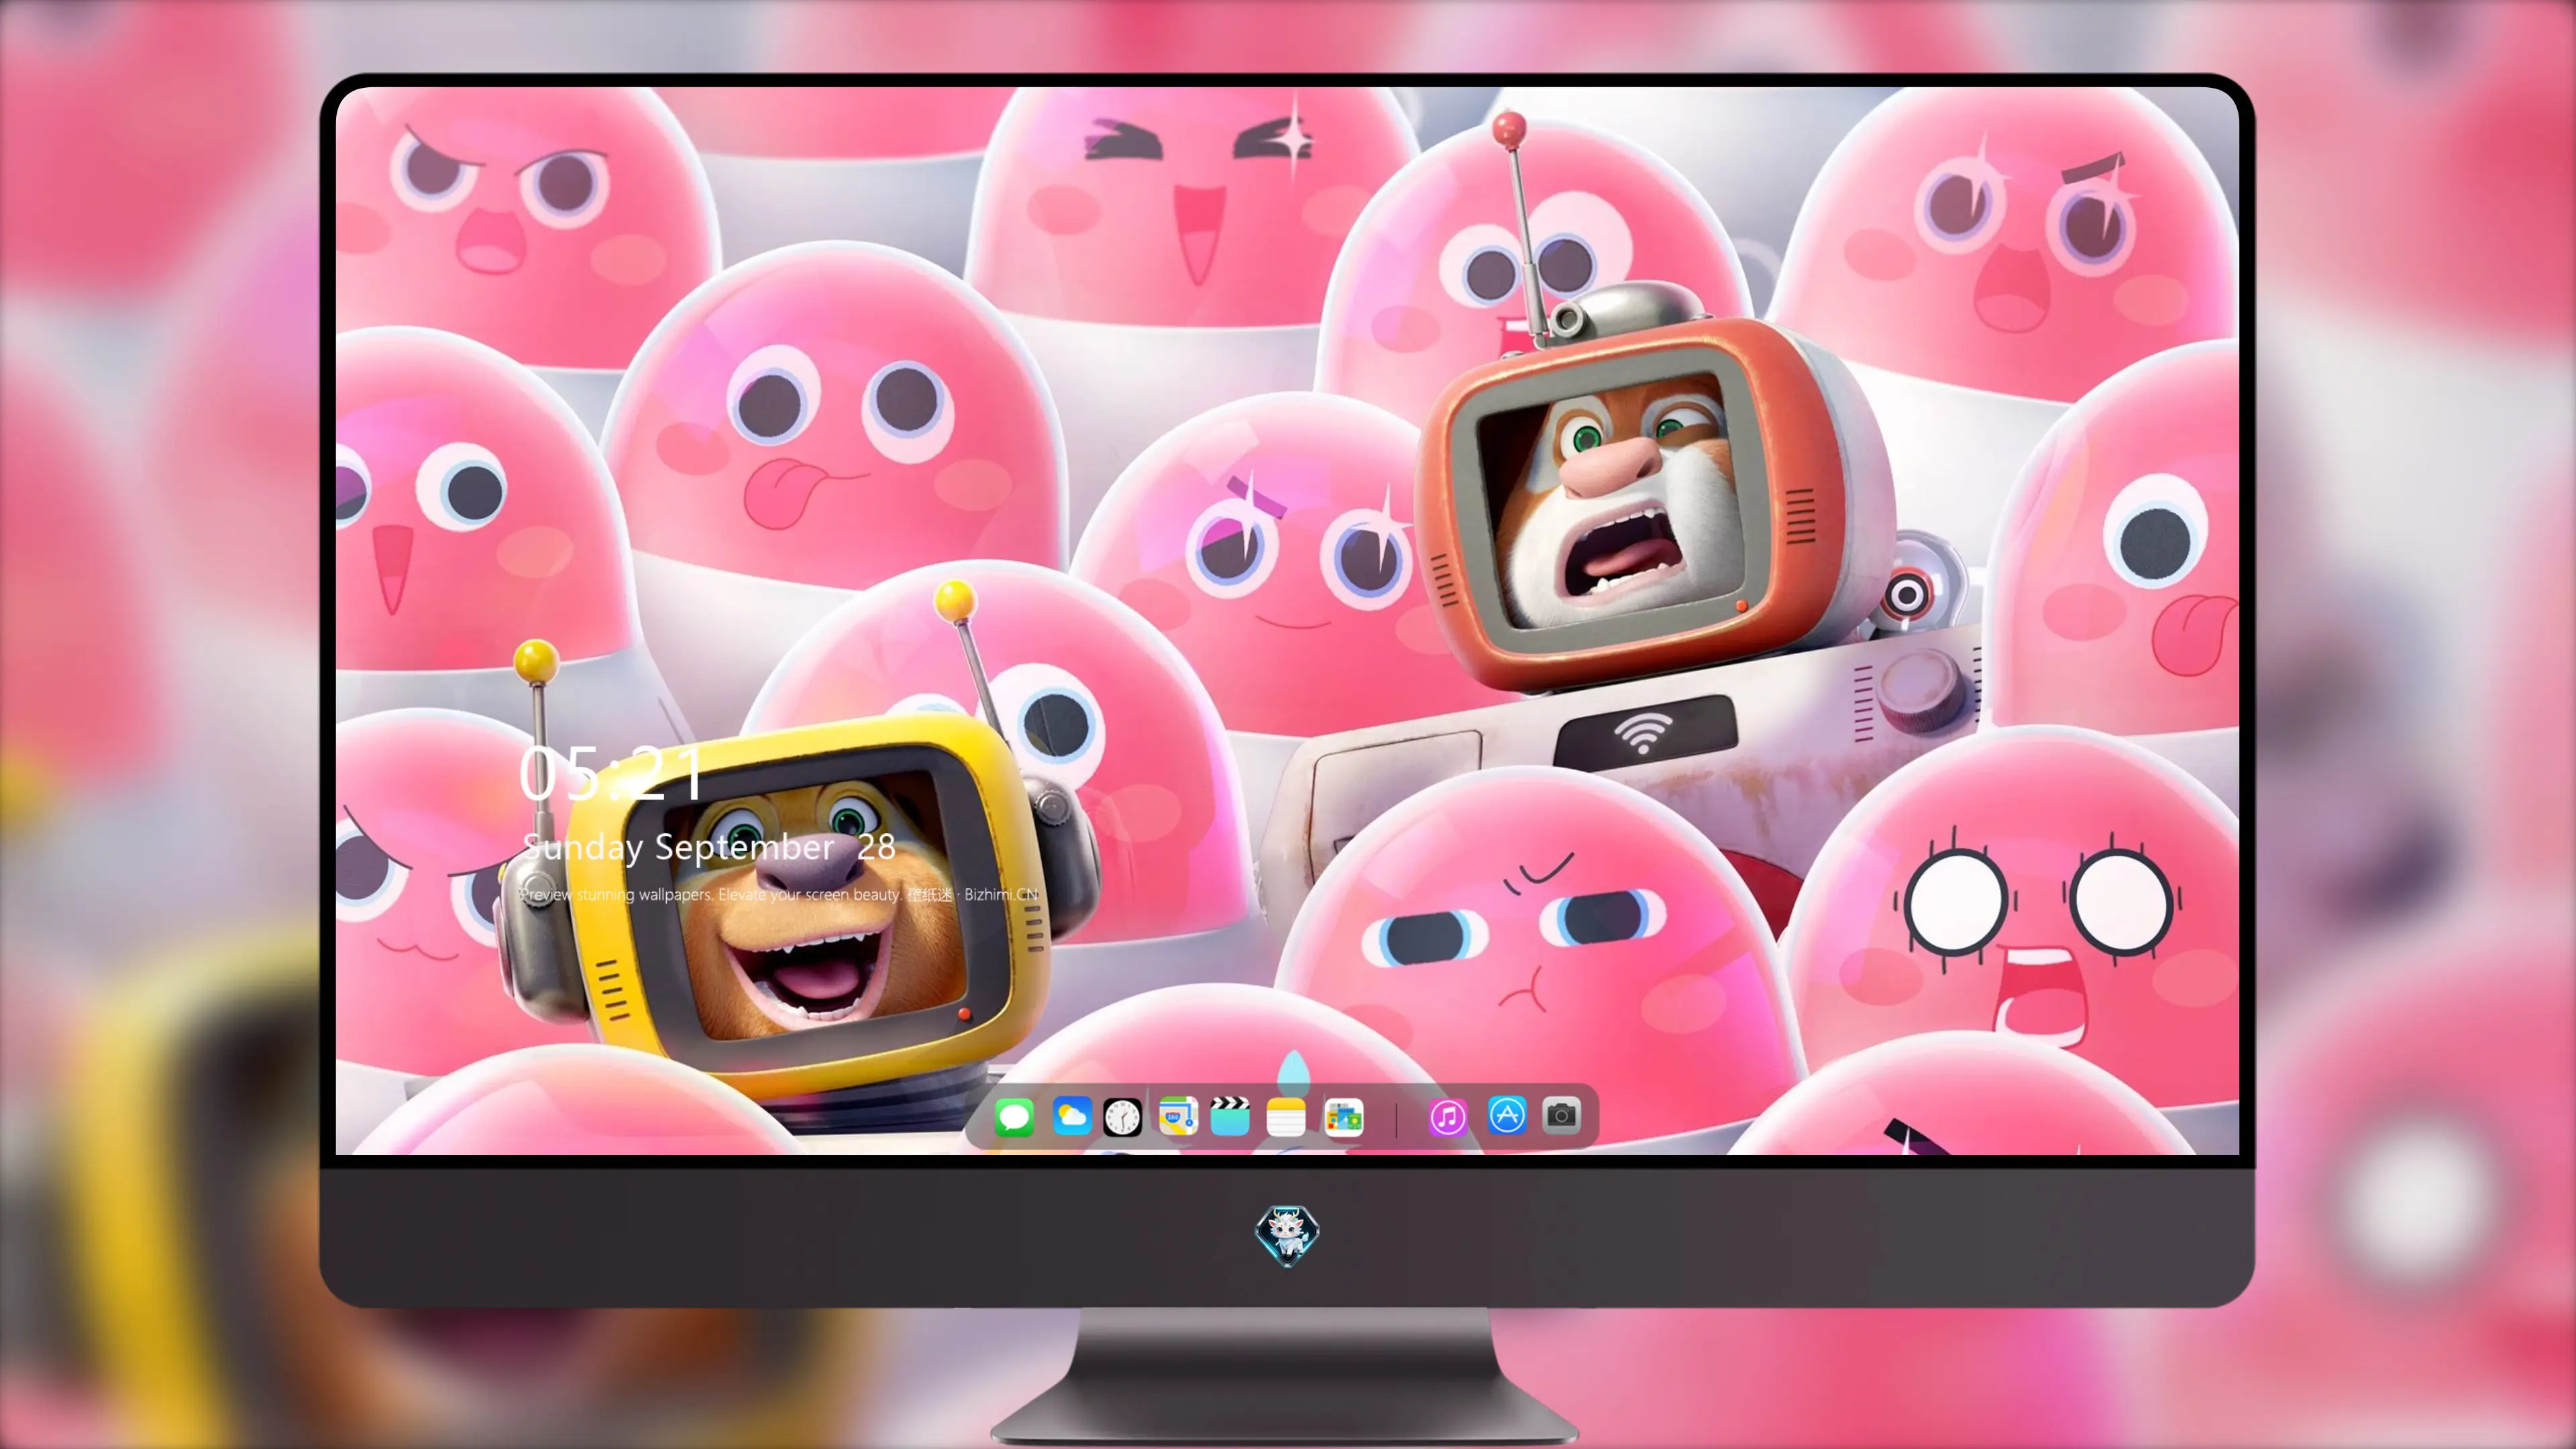Open the Maps app in the dock
The image size is (2576, 1449).
click(1178, 1116)
